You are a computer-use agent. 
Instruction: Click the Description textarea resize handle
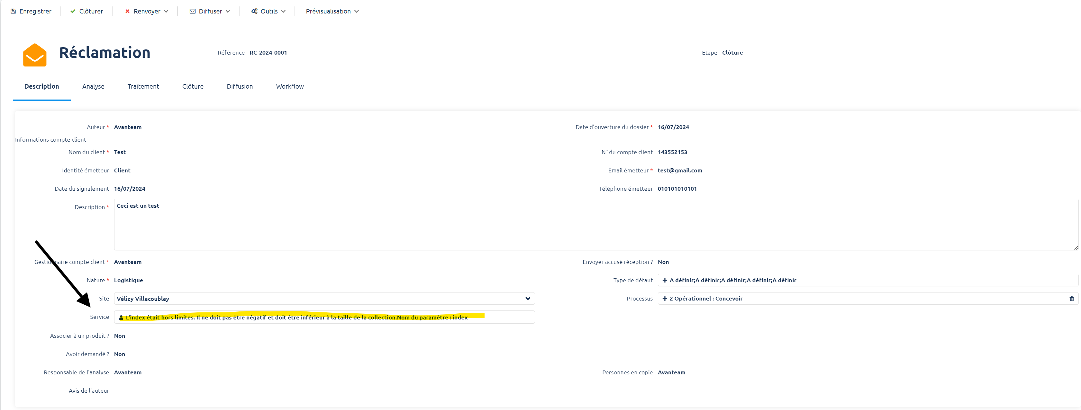point(1076,248)
